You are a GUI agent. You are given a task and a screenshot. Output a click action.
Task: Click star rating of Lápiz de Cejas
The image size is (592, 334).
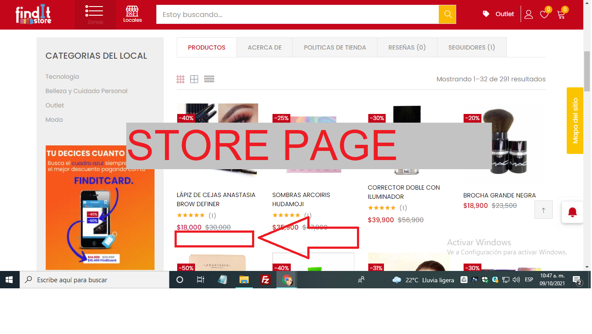pos(191,215)
